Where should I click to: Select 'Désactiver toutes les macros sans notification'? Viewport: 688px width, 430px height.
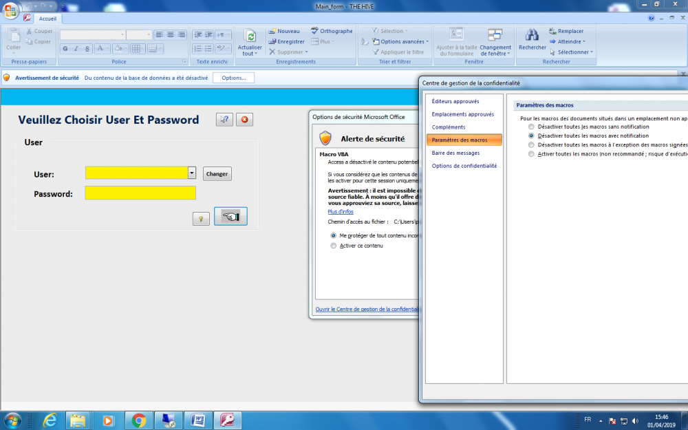[531, 127]
